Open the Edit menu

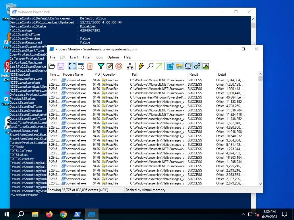62,57
